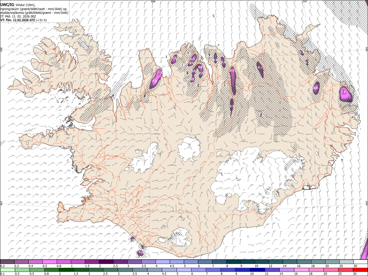Click the 15W longitude label
368x276 pixels.
pos(304,1)
